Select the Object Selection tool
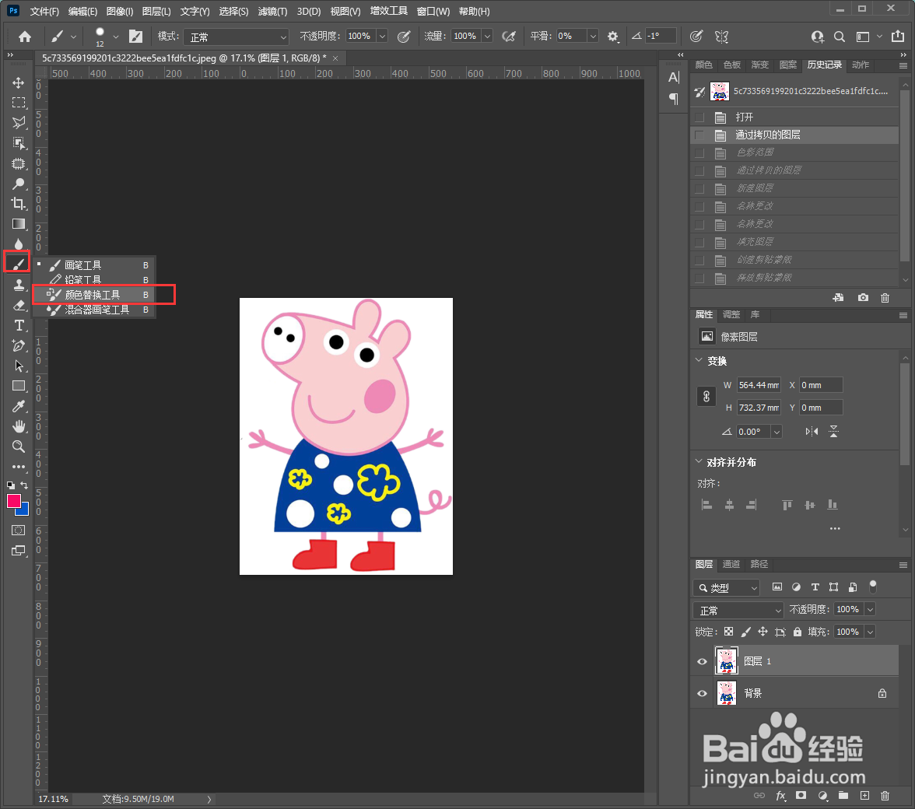Screen dimensions: 915x809 tap(19, 143)
